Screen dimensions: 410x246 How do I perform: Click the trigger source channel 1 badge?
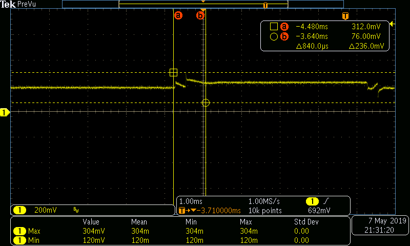point(312,201)
